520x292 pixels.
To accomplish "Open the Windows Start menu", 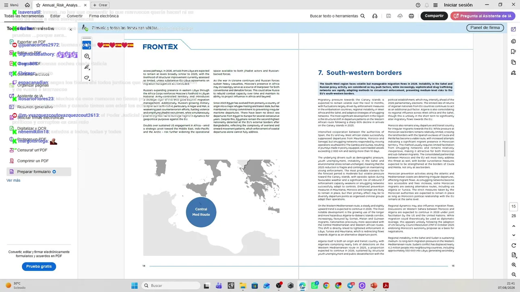I will [134, 286].
